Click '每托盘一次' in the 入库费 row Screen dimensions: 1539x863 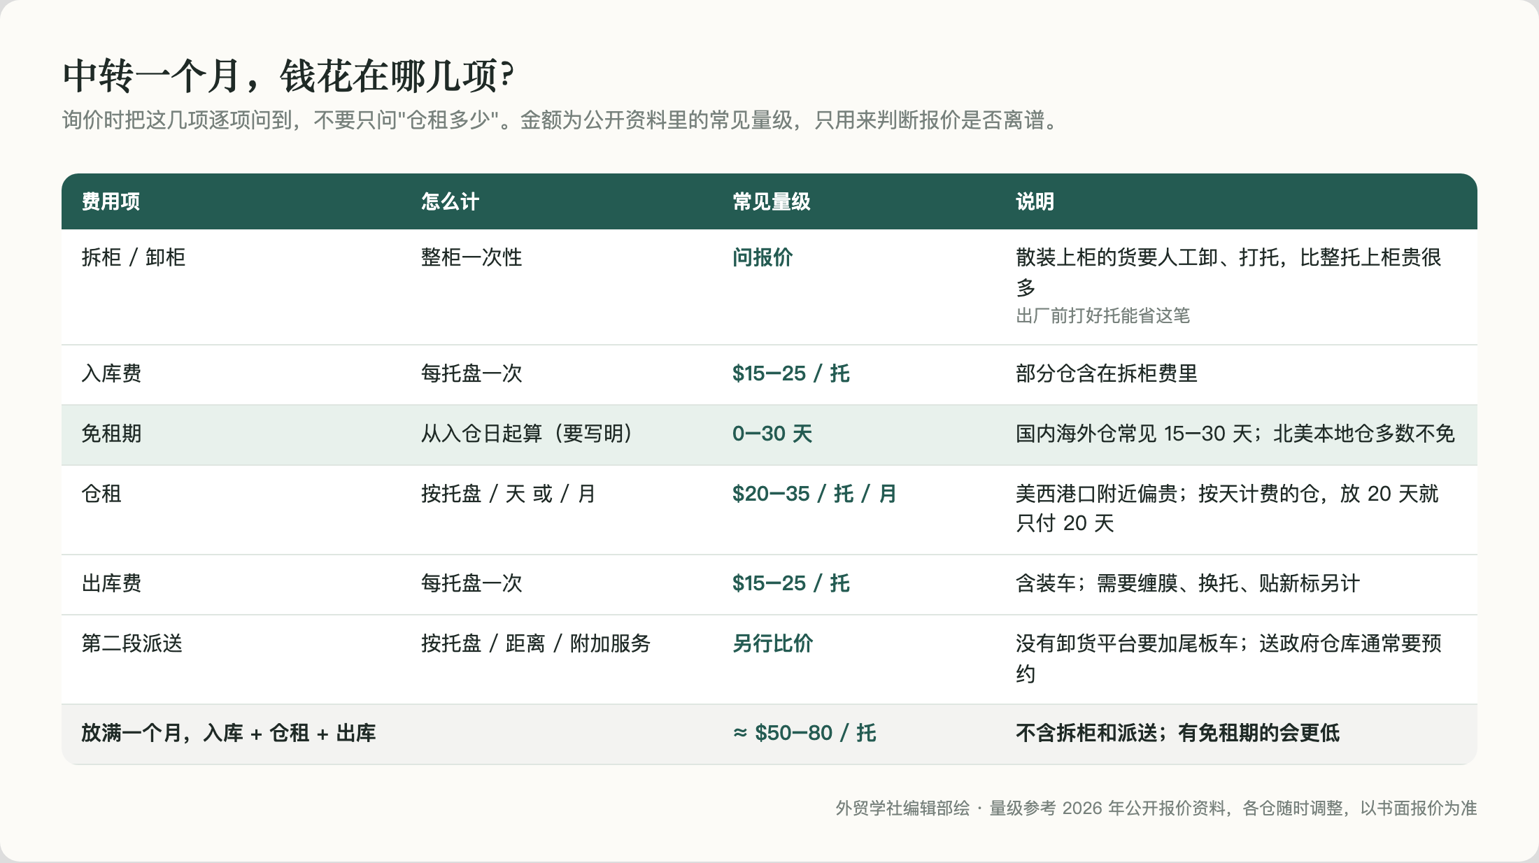(x=471, y=373)
